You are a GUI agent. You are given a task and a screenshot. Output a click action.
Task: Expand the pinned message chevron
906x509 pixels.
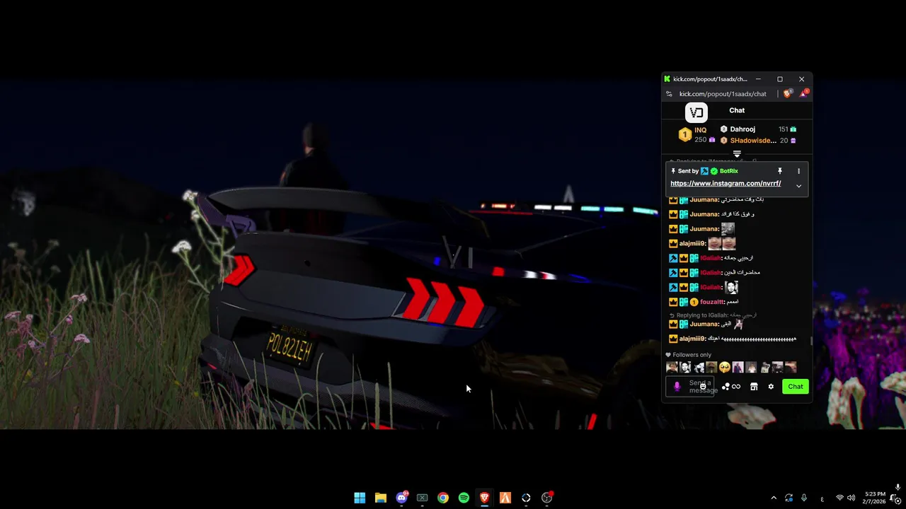[798, 186]
